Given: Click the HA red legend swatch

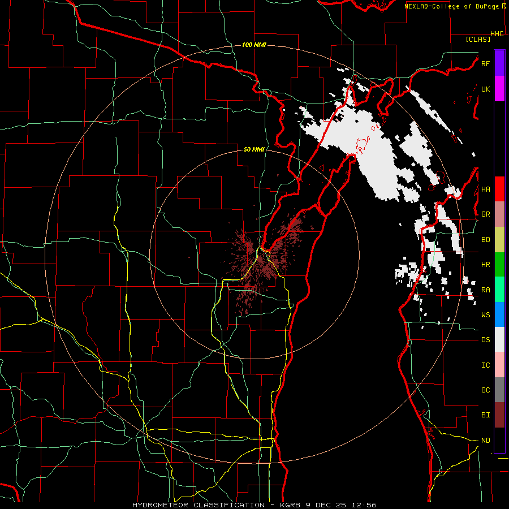Looking at the screenshot, I should 499,189.
